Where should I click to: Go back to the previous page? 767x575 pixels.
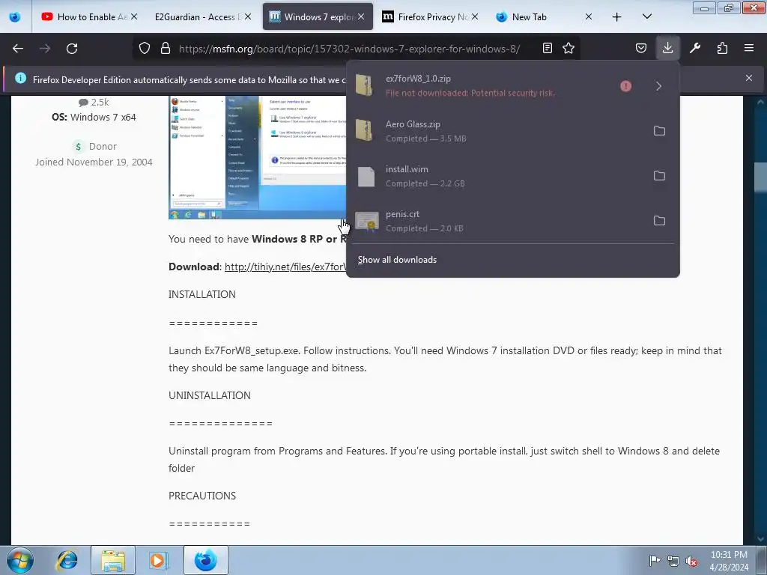18,49
